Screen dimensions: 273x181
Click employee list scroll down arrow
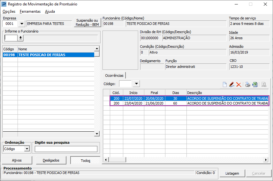(97, 134)
